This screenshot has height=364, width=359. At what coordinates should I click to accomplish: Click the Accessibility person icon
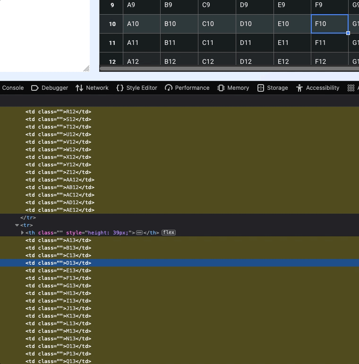(299, 88)
